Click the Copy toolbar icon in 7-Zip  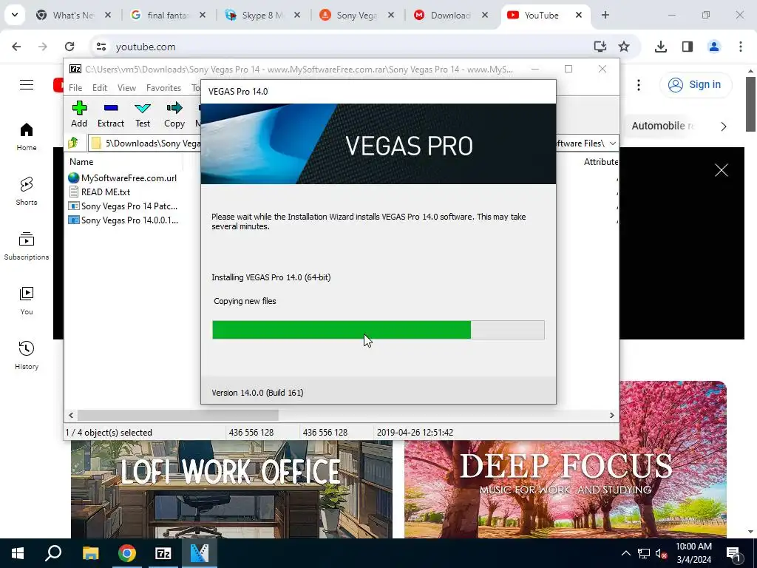pos(174,115)
